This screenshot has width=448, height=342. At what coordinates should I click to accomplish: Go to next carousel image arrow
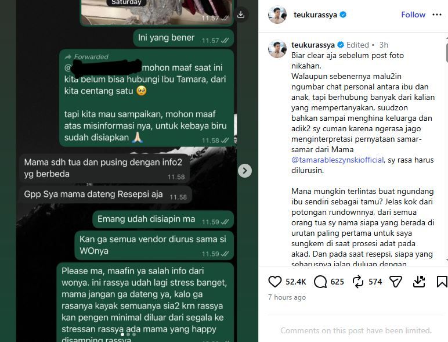point(245,171)
